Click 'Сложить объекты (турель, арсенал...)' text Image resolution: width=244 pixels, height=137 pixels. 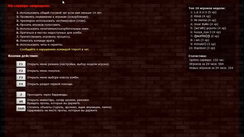[70, 107]
